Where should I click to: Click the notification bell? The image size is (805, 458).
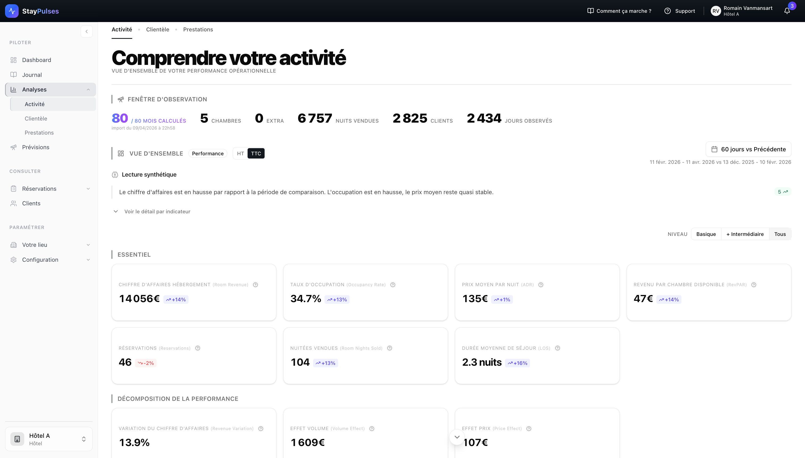(787, 11)
